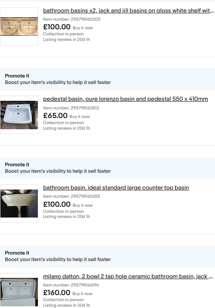Open ideal standard large counter top basin link

coord(116,187)
